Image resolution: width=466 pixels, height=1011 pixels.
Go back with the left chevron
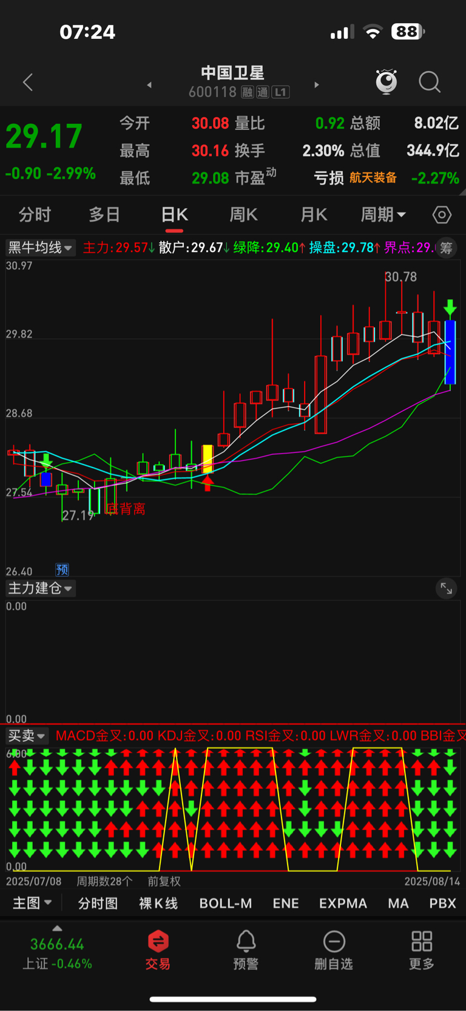(x=28, y=82)
